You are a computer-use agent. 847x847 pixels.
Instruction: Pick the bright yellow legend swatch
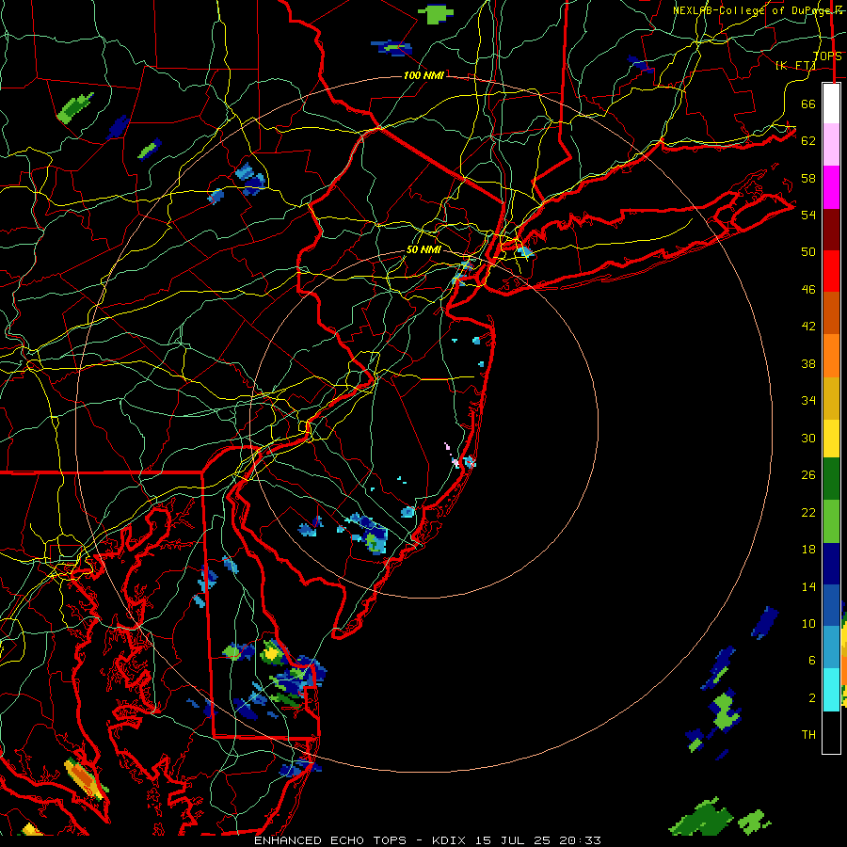tap(831, 439)
